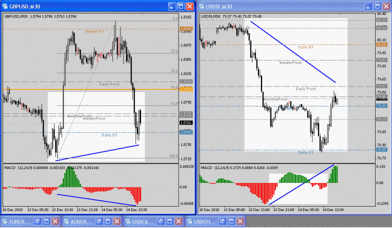The height and width of the screenshot is (228, 392).
Task: Click the GBPUSD,M30 title bar text
Action: tap(24, 7)
